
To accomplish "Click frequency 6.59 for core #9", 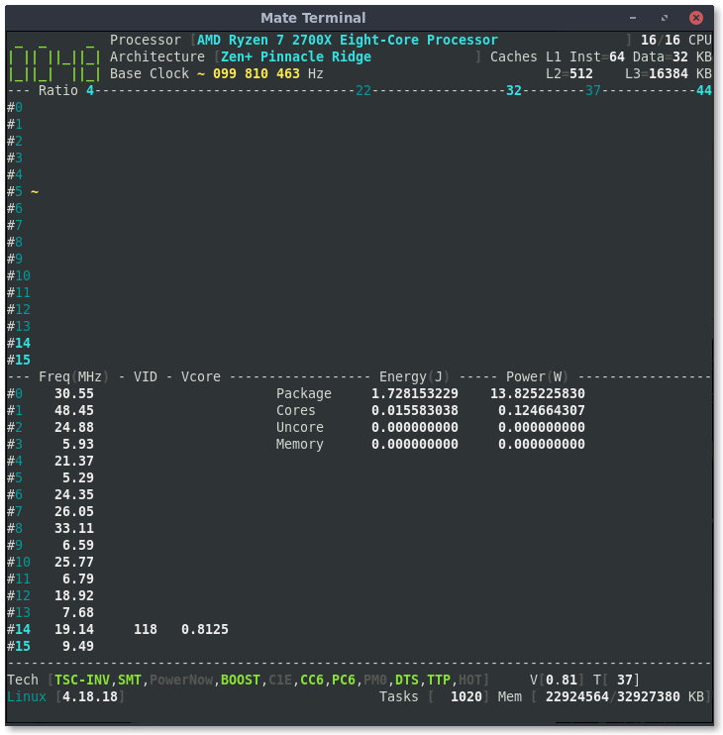I will [78, 546].
